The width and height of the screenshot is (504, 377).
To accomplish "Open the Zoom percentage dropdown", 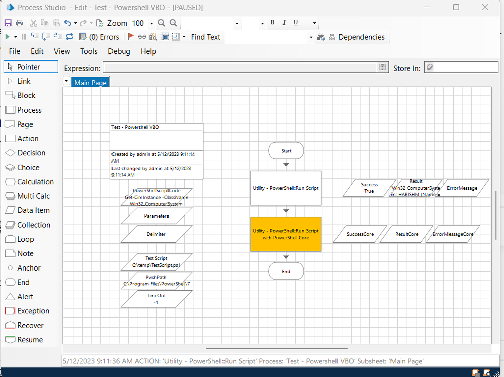I will point(150,23).
